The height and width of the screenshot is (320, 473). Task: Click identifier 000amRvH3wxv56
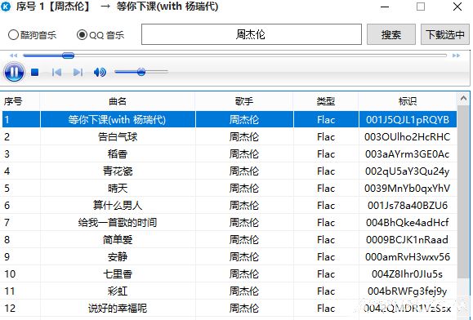pyautogui.click(x=408, y=257)
